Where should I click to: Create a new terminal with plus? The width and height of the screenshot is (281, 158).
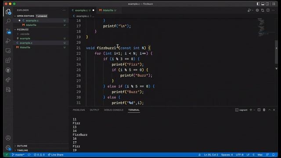coord(251,110)
